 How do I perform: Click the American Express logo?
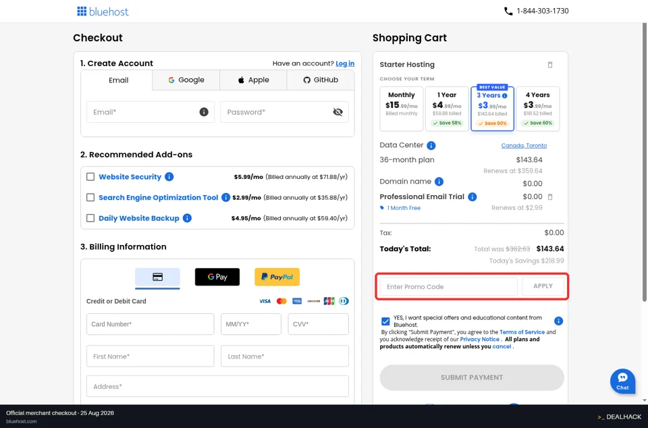click(x=297, y=301)
